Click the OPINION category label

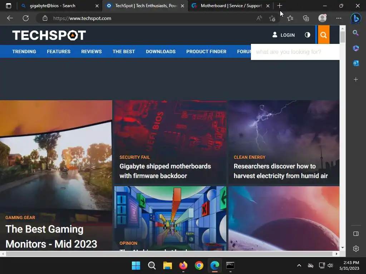tap(128, 243)
